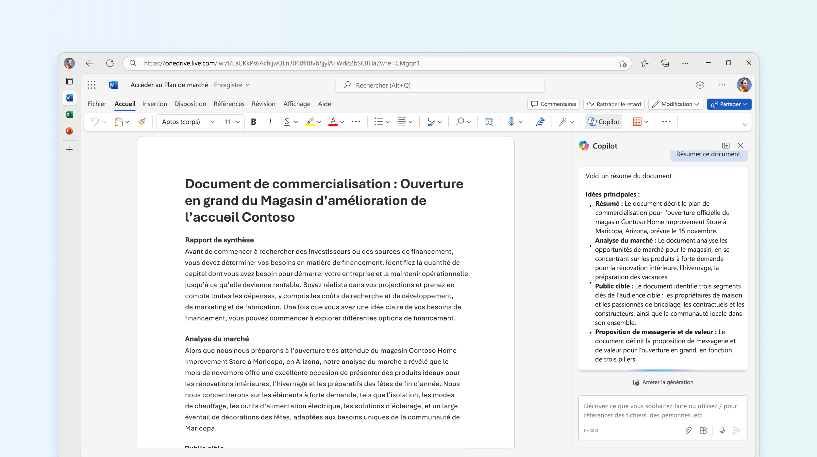Open the app launcher grid icon
Screen dimensions: 817x457
[92, 85]
